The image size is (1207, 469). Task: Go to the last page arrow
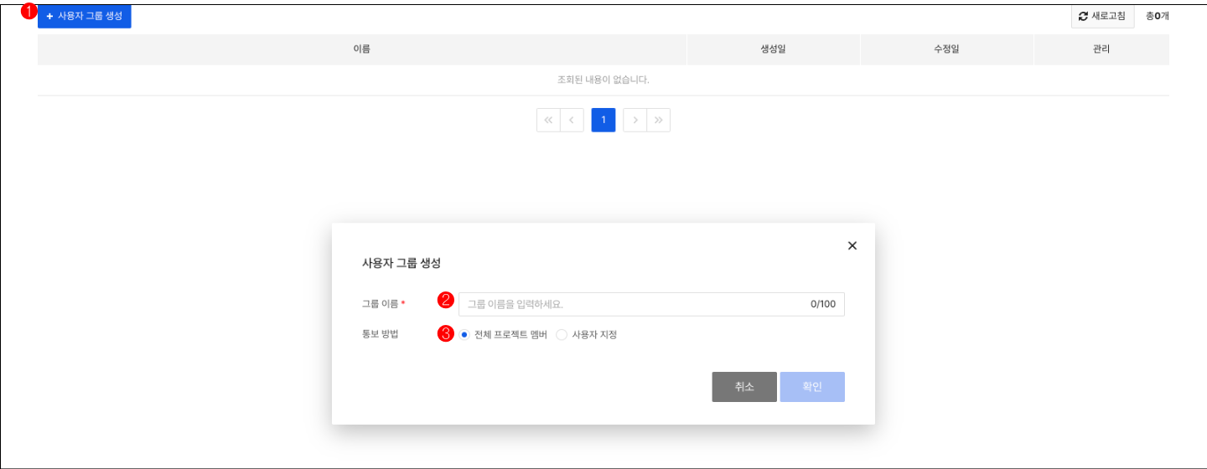pyautogui.click(x=659, y=120)
